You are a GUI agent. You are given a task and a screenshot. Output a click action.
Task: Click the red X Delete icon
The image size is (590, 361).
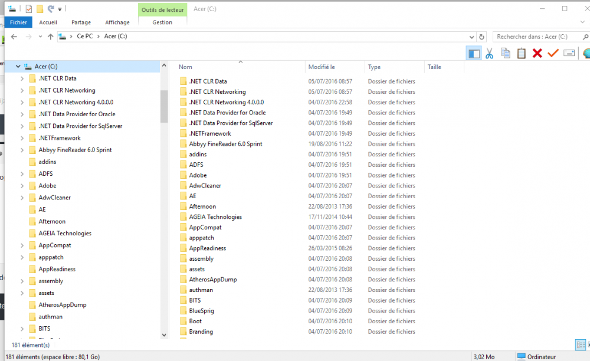[x=537, y=53]
